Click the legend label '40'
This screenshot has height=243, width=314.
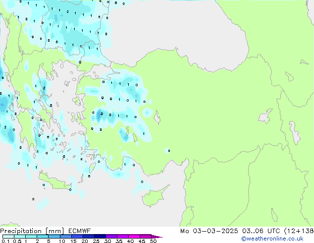pyautogui.click(x=130, y=241)
